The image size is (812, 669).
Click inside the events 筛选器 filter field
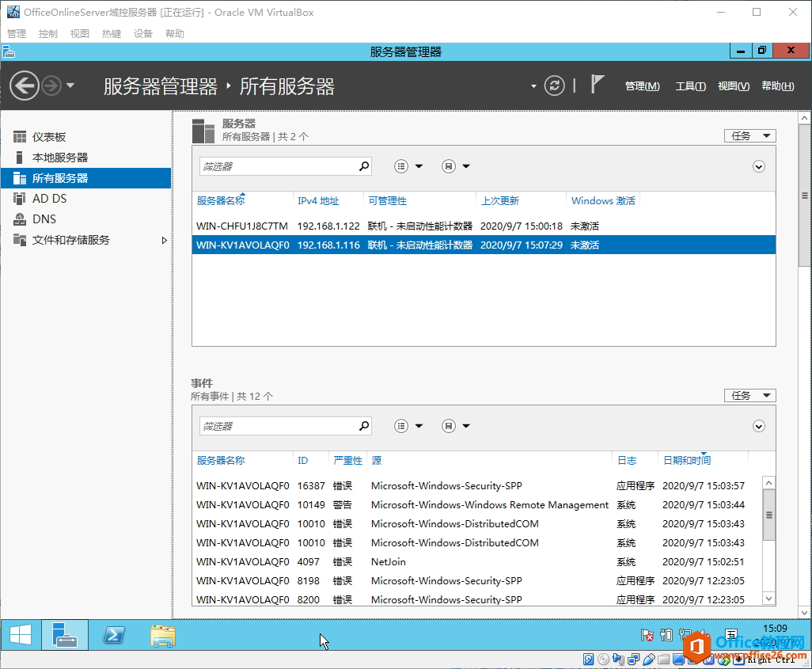(x=277, y=425)
